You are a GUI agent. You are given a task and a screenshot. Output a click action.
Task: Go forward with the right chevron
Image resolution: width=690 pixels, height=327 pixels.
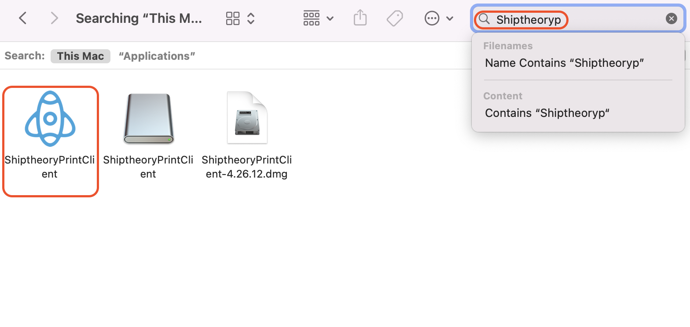point(54,18)
